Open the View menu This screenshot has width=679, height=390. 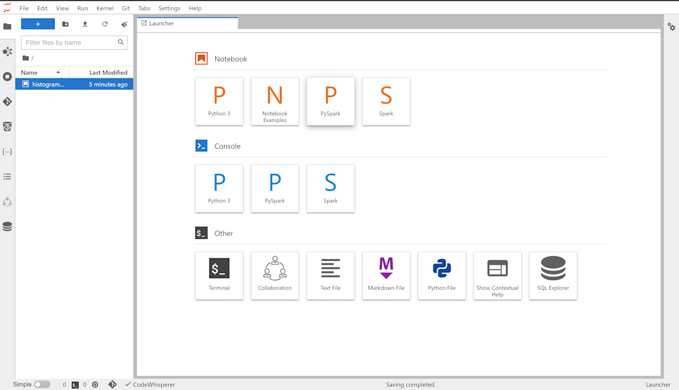coord(63,8)
